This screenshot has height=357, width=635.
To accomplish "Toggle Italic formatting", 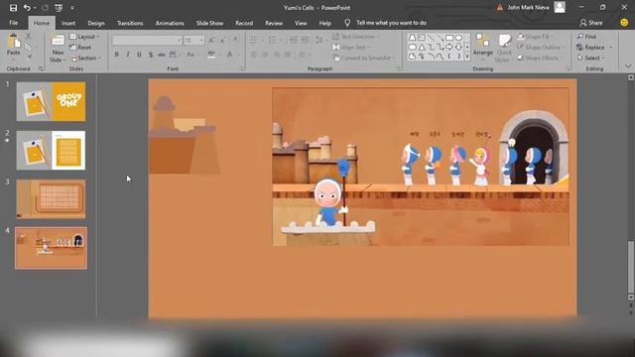I will tap(128, 55).
